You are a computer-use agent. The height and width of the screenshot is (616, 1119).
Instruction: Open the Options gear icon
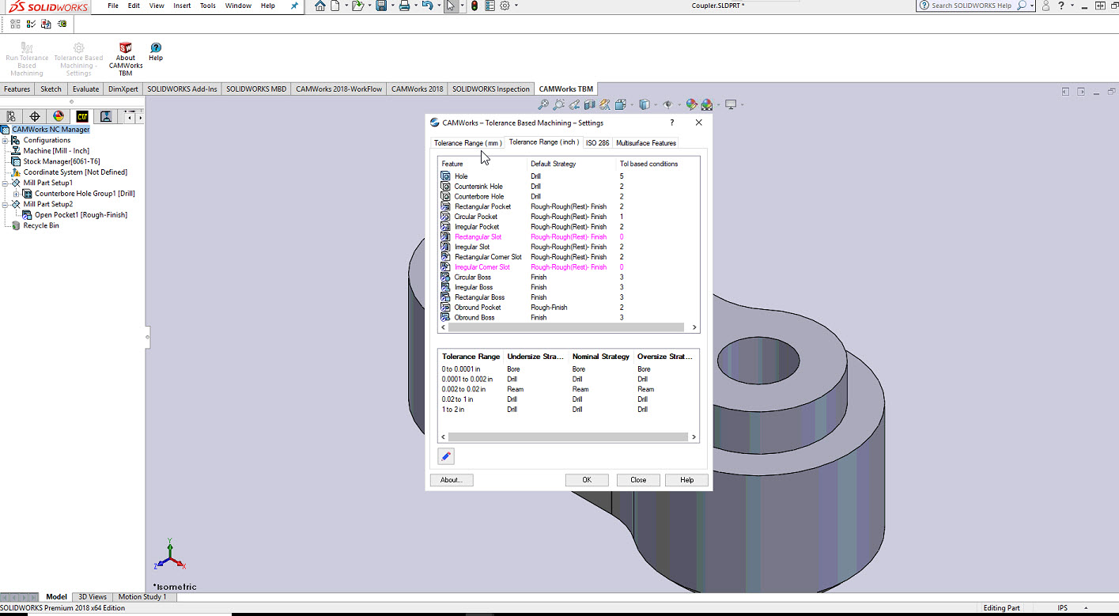(x=505, y=6)
